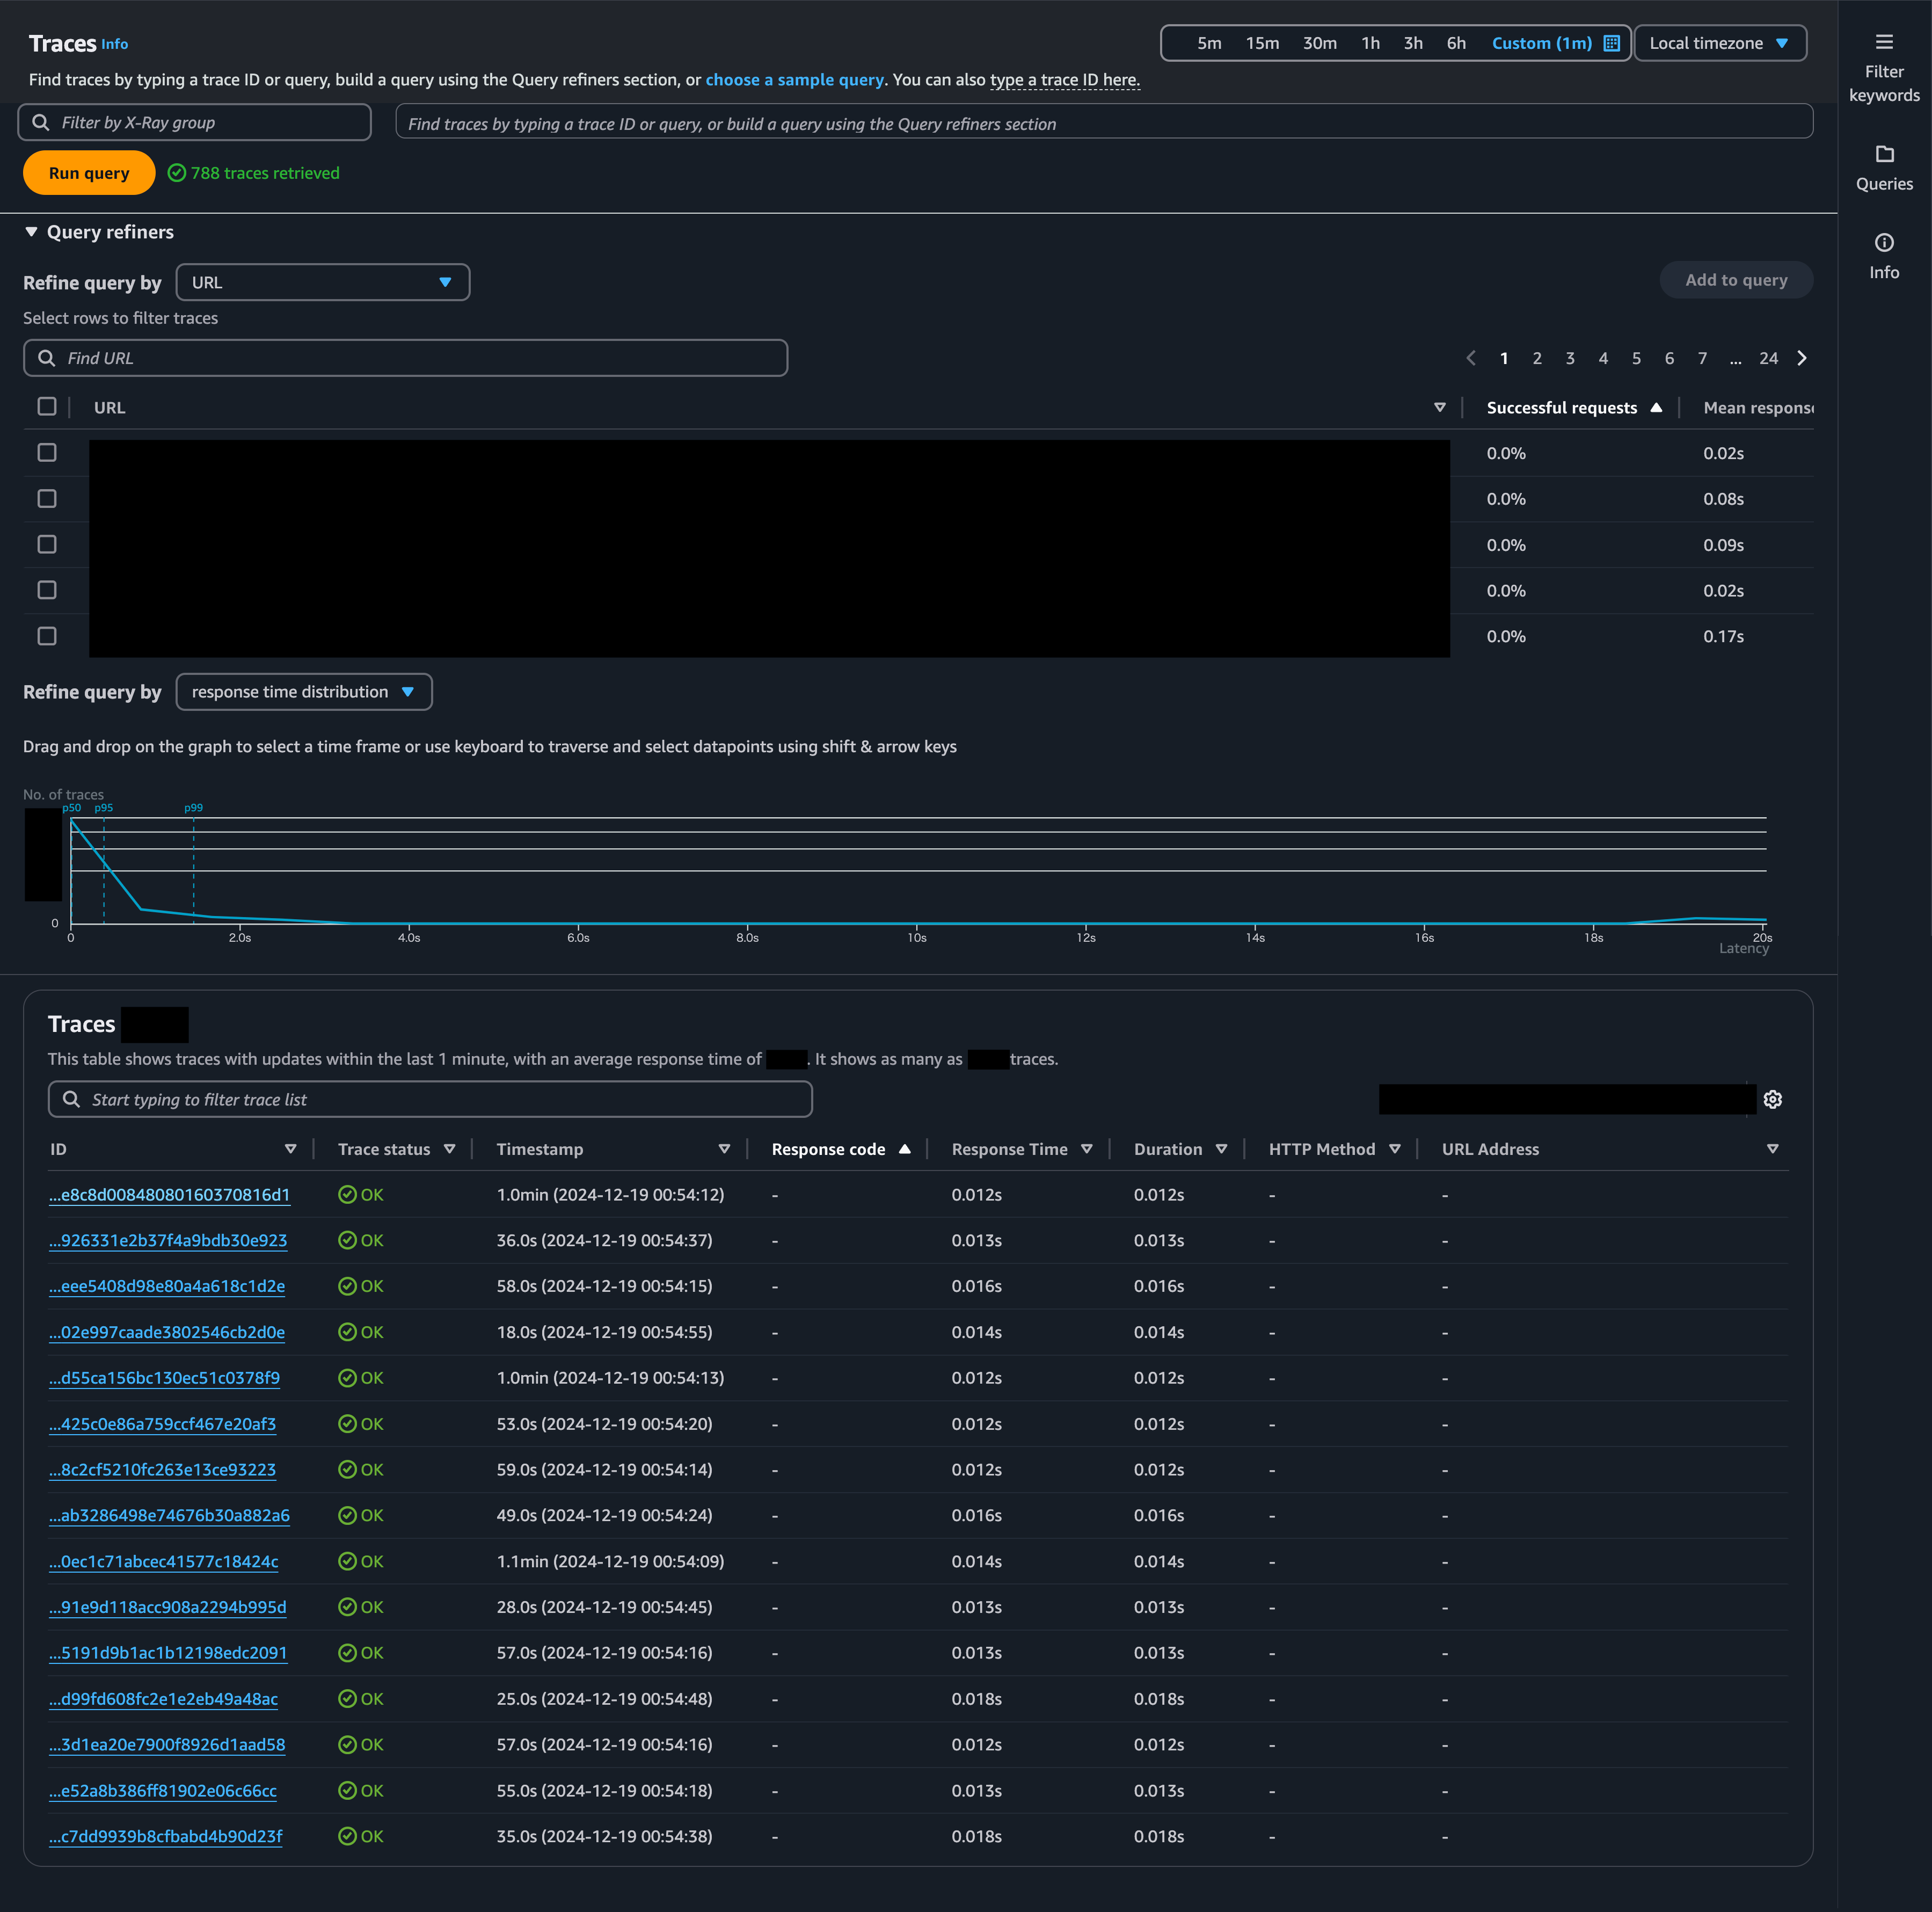Click the choose a sample query link
This screenshot has width=1932, height=1912.
[794, 80]
